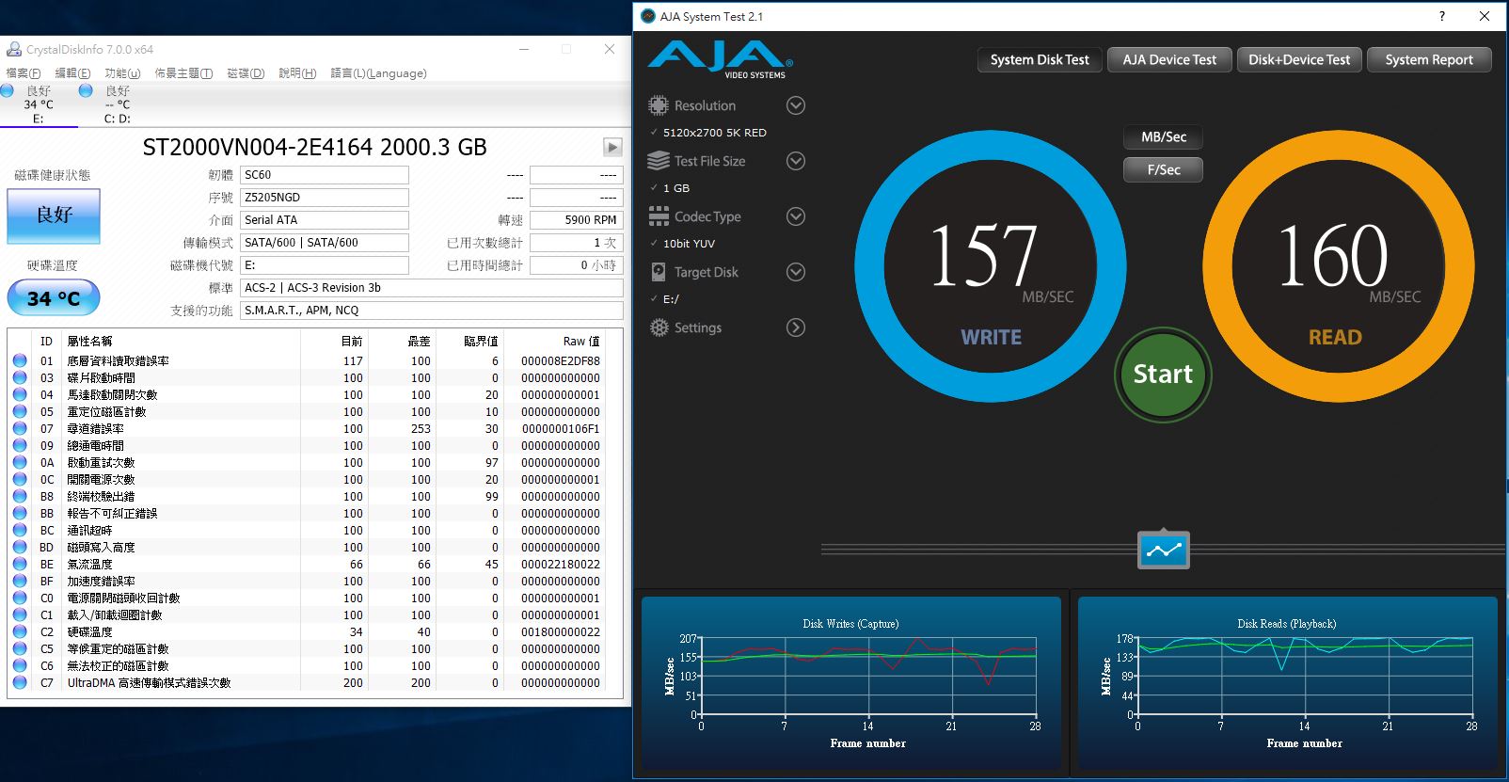The width and height of the screenshot is (1509, 782).
Task: Click the Codec Type film icon
Action: pos(659,216)
